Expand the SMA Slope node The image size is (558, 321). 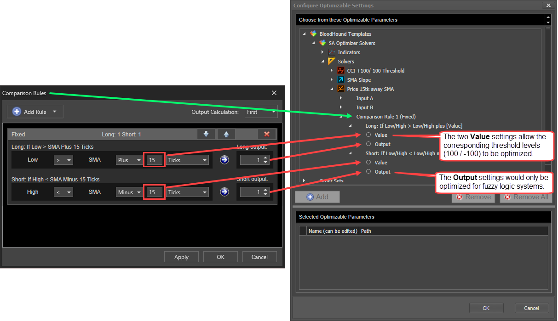(332, 80)
